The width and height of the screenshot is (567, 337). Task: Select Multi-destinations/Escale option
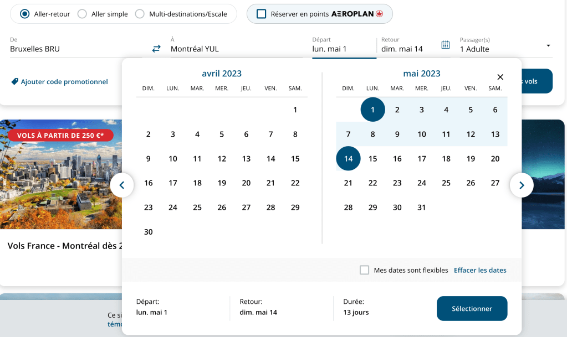pyautogui.click(x=140, y=14)
